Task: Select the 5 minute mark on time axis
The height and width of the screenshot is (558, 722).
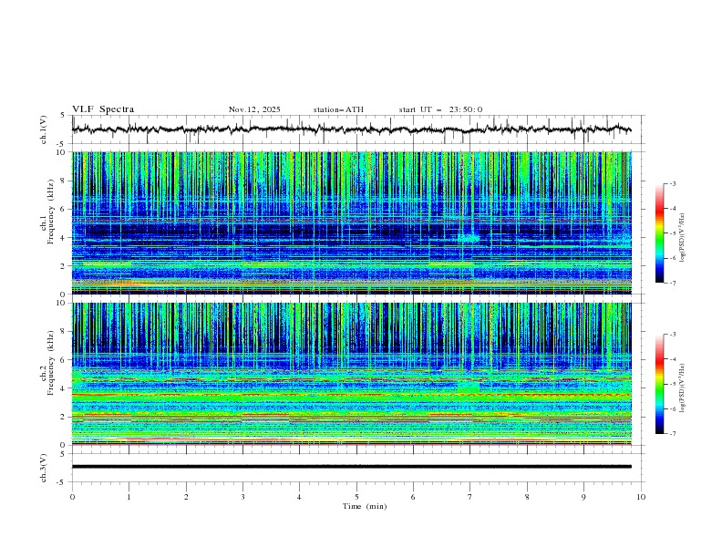Action: 356,497
